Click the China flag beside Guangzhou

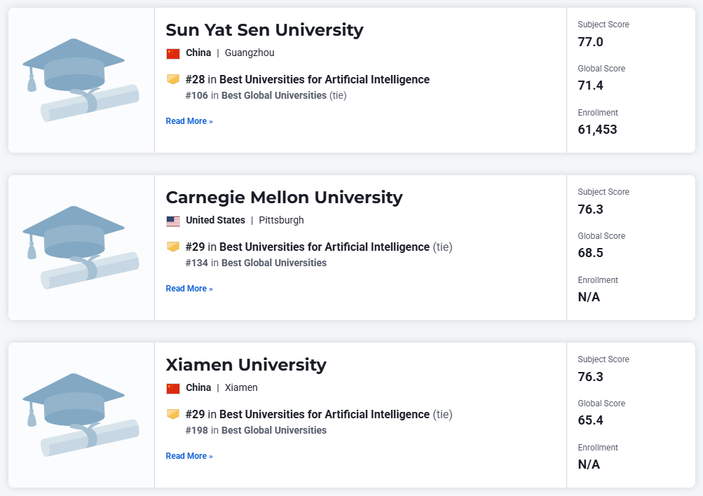pyautogui.click(x=173, y=53)
